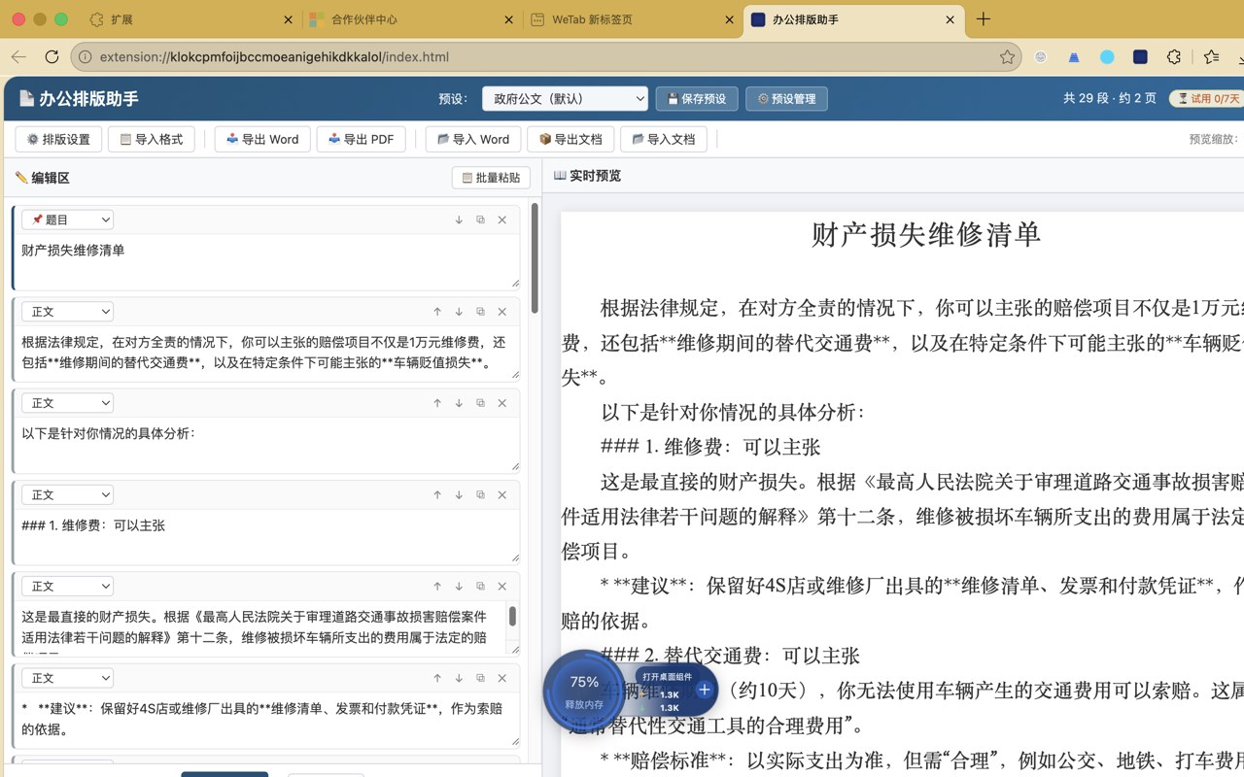Delete the **建议** block

pyautogui.click(x=502, y=678)
